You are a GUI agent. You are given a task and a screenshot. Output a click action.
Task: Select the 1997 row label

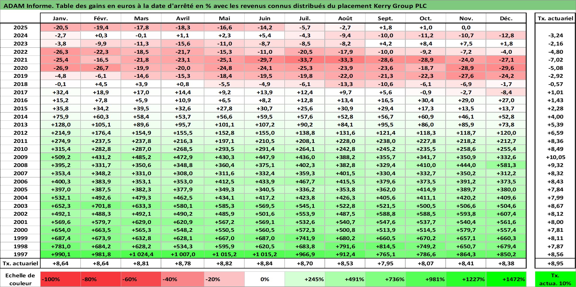pos(20,254)
